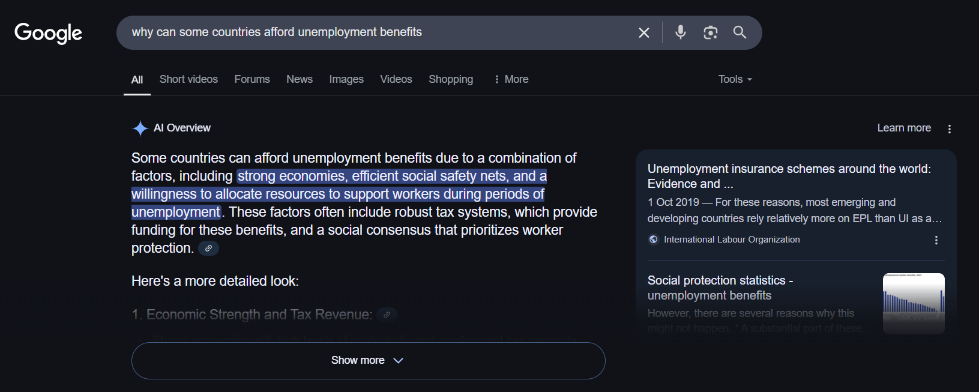Open AI Overview three-dot options menu
Image resolution: width=979 pixels, height=392 pixels.
(x=949, y=129)
